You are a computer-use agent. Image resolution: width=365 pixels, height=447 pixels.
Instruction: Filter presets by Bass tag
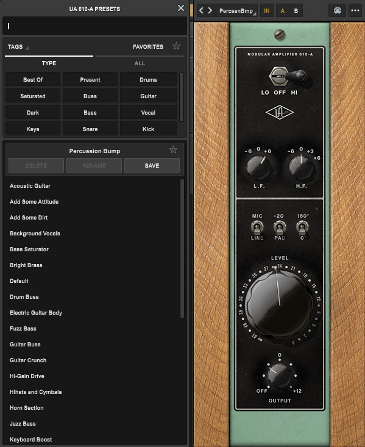click(90, 113)
